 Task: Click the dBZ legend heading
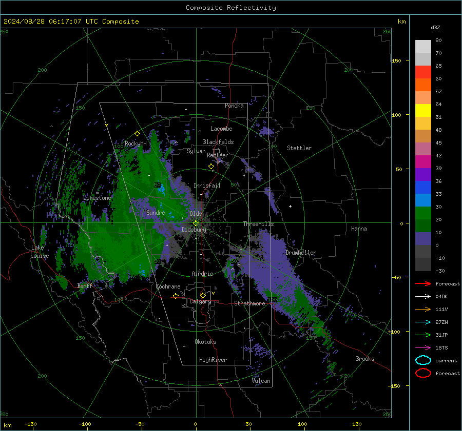435,27
